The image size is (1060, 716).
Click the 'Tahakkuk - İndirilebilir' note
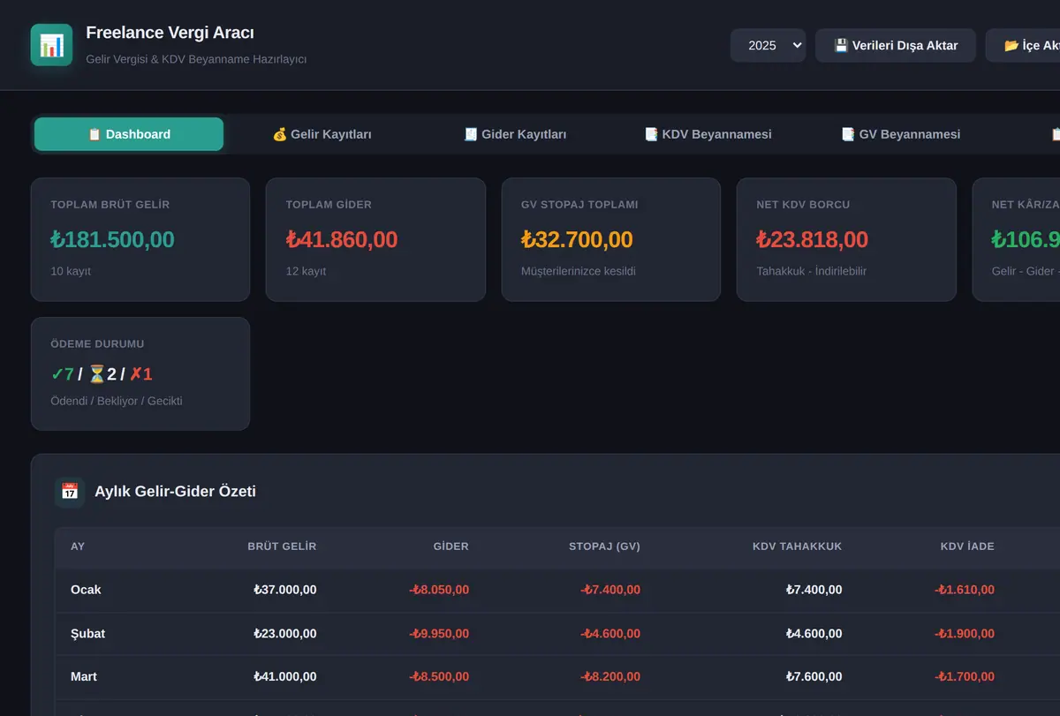(x=812, y=271)
